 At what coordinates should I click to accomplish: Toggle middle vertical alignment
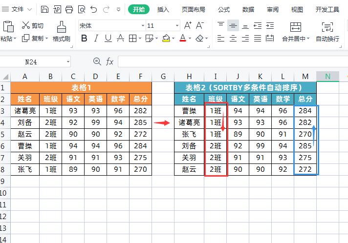click(x=233, y=25)
